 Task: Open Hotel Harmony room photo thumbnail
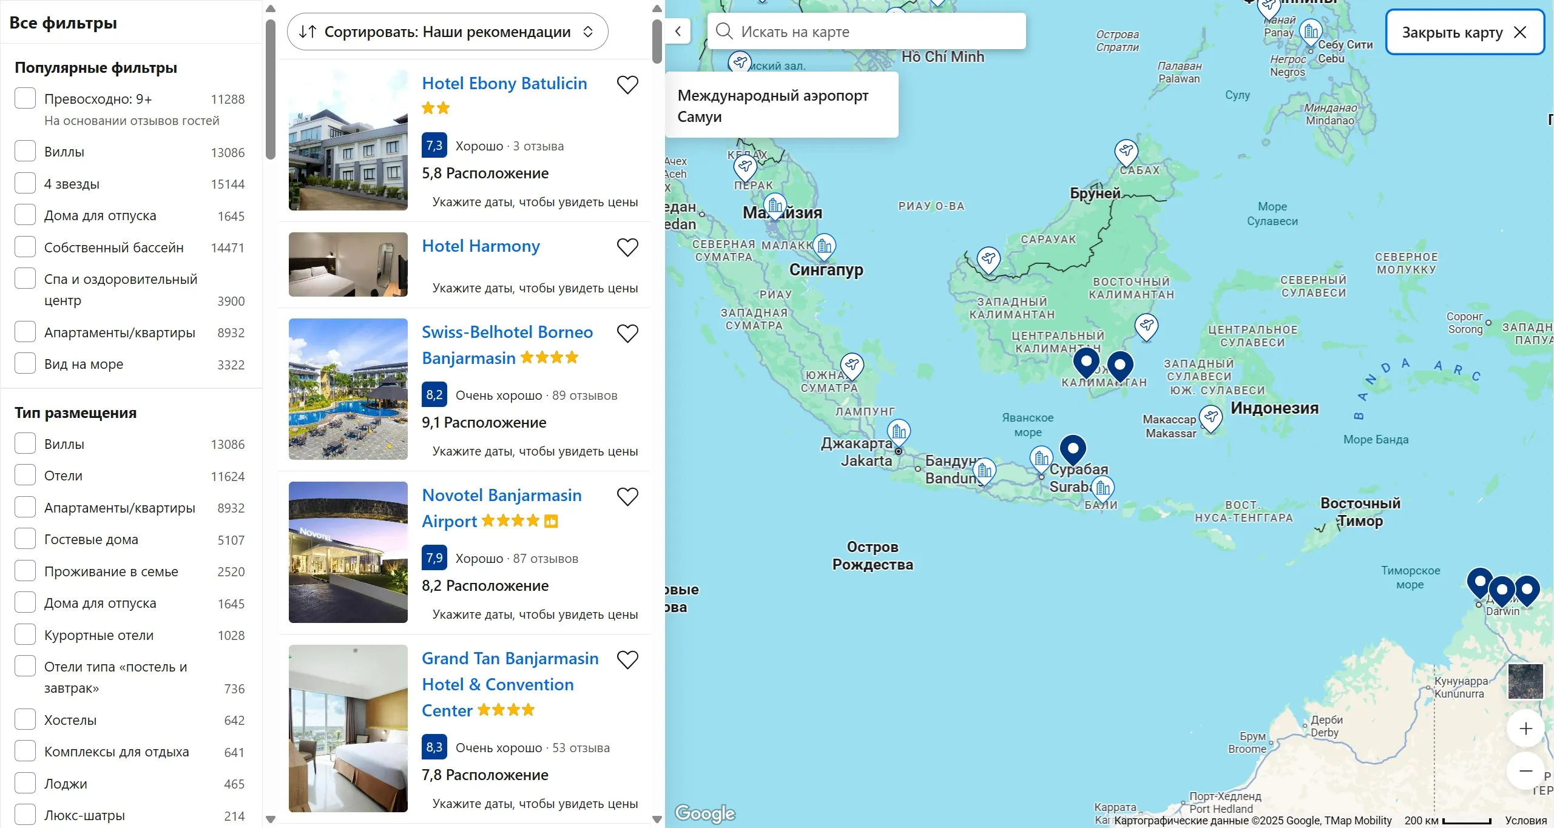pos(348,264)
